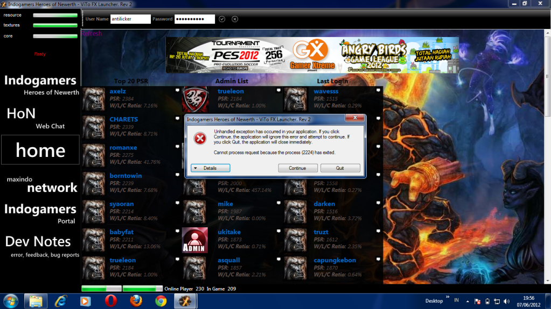Launch Internet Explorer from taskbar
The image size is (551, 309).
coord(60,301)
